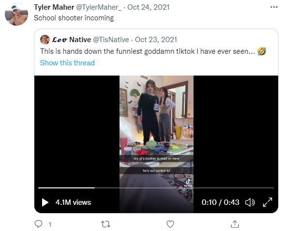The width and height of the screenshot is (284, 231).
Task: Click the Oct 23, 2021 quoted date
Action: click(156, 40)
